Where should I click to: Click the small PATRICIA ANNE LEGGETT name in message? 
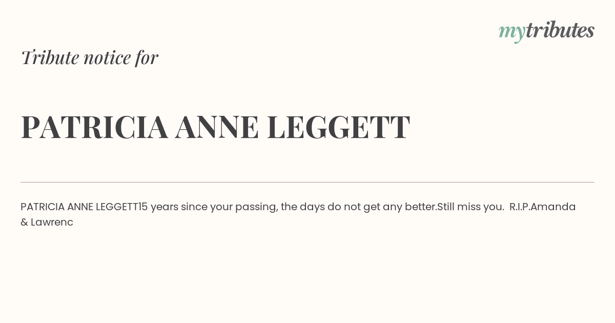tap(80, 207)
